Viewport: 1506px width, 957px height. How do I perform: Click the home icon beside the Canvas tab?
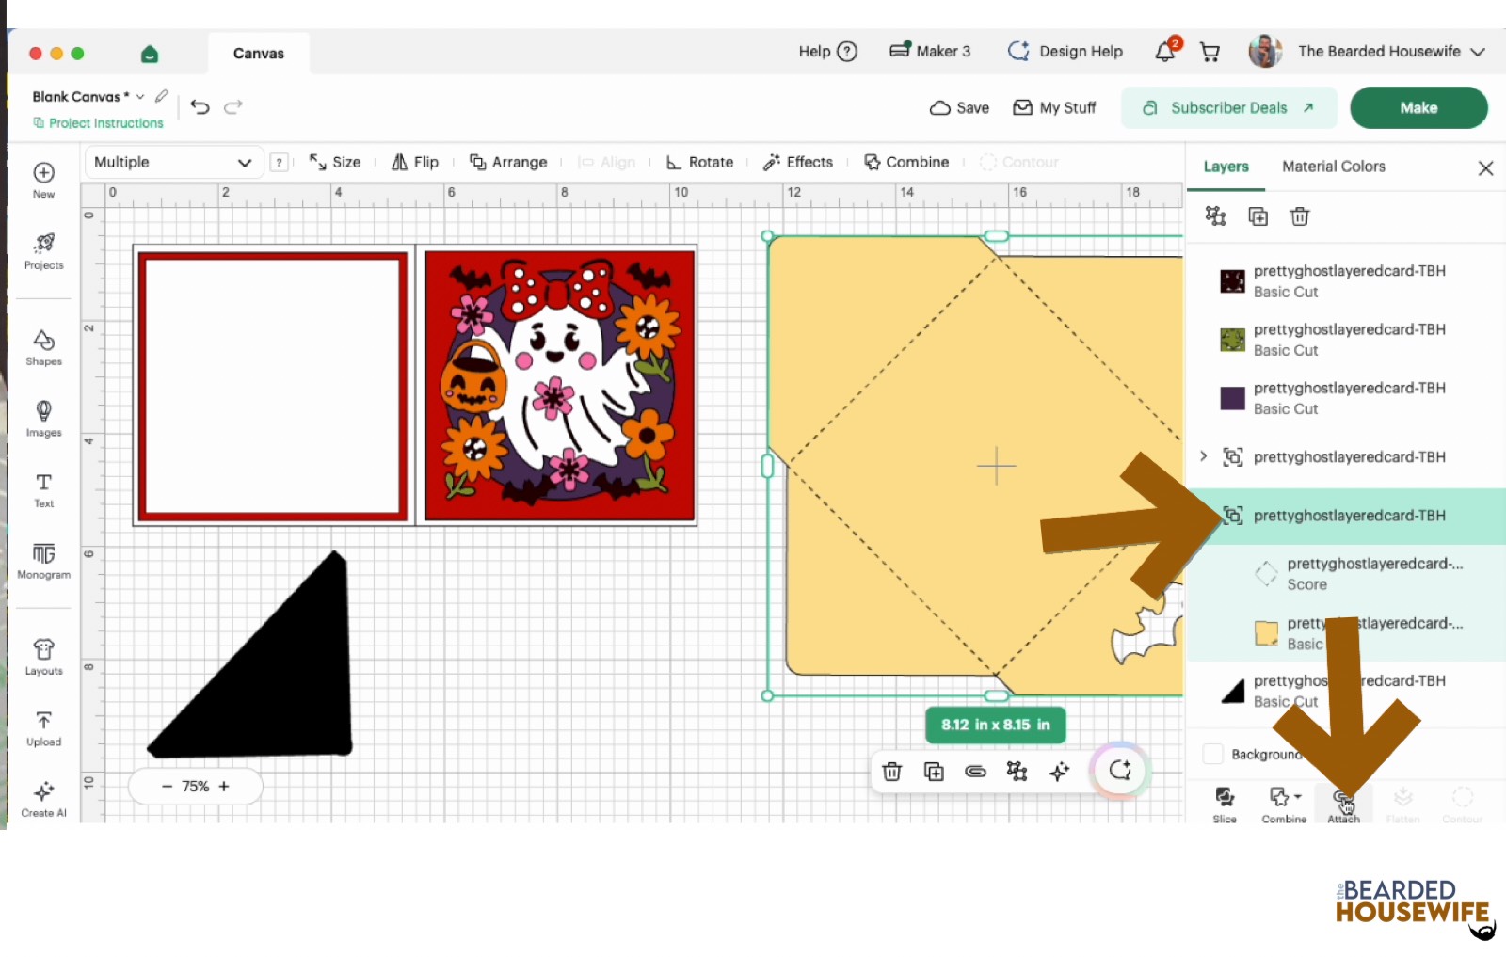tap(149, 54)
